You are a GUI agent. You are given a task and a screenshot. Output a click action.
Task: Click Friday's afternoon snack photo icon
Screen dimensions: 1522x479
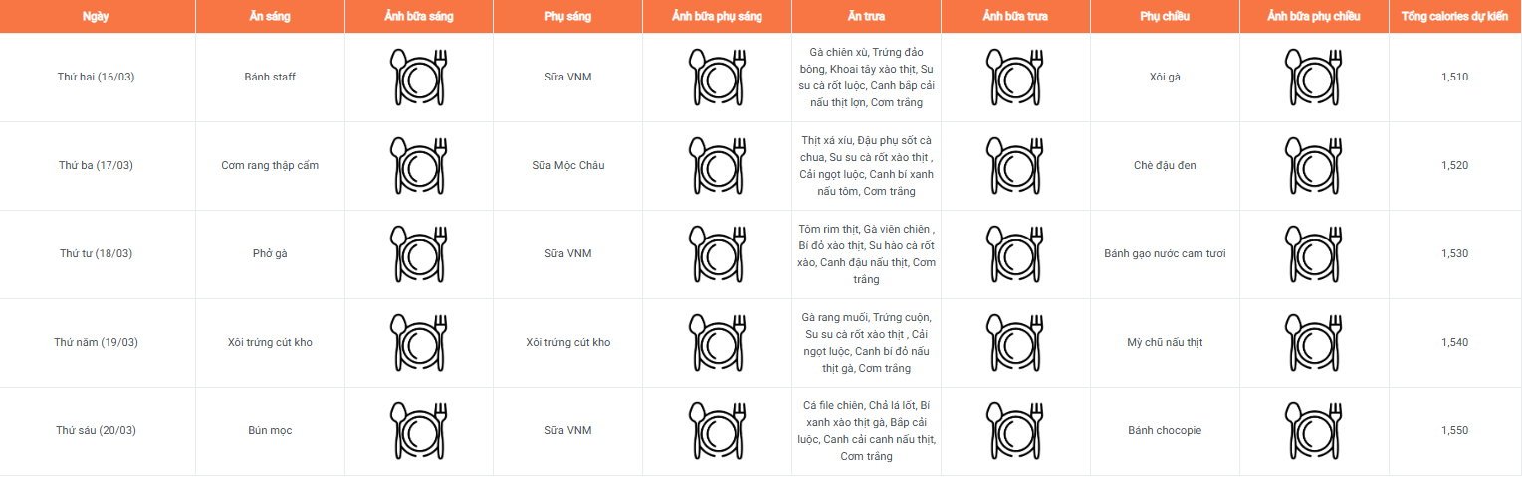1314,430
